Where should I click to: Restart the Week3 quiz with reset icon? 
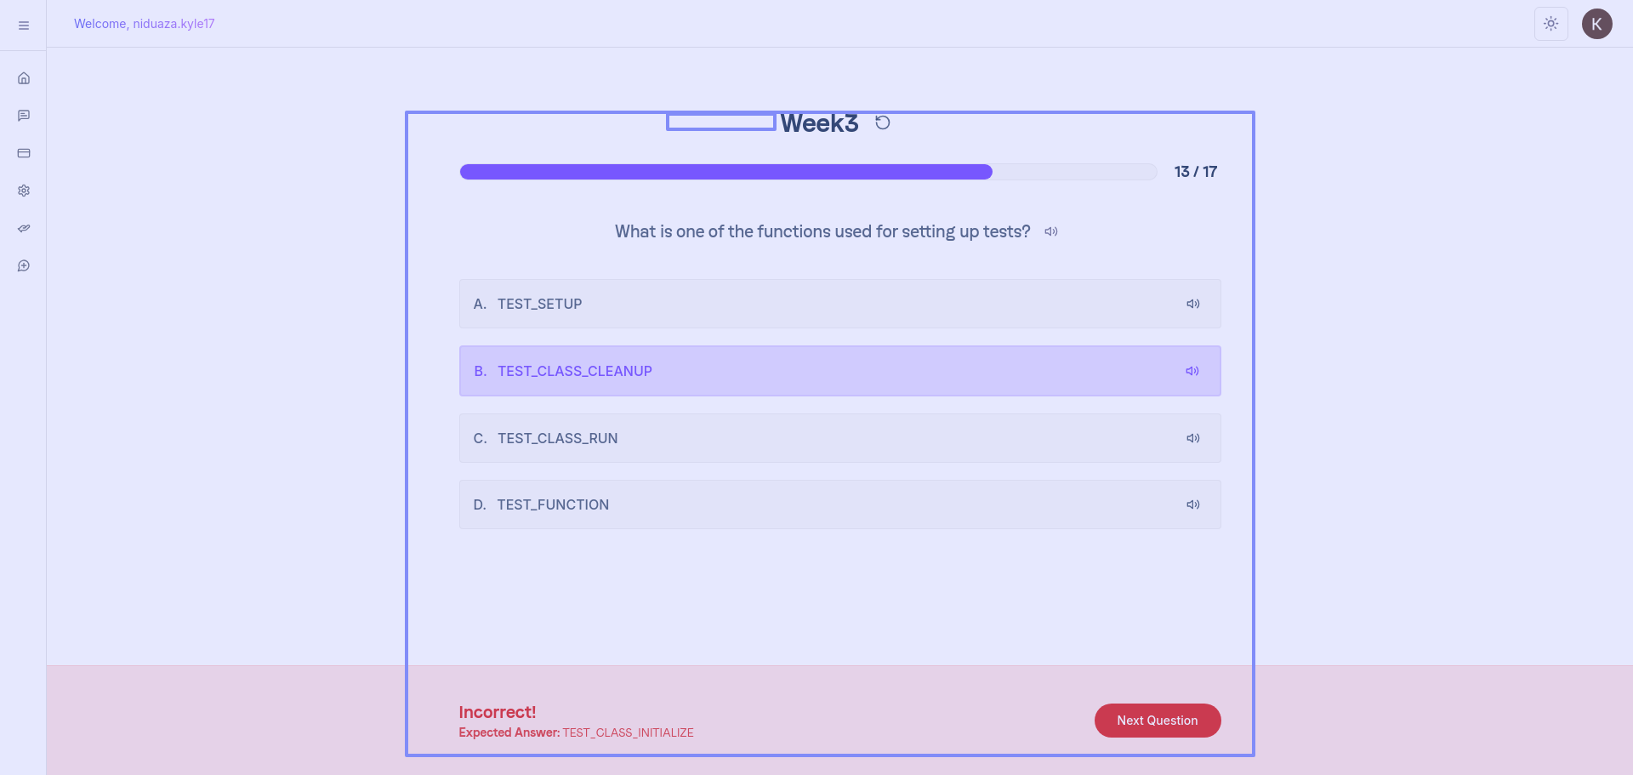click(883, 123)
